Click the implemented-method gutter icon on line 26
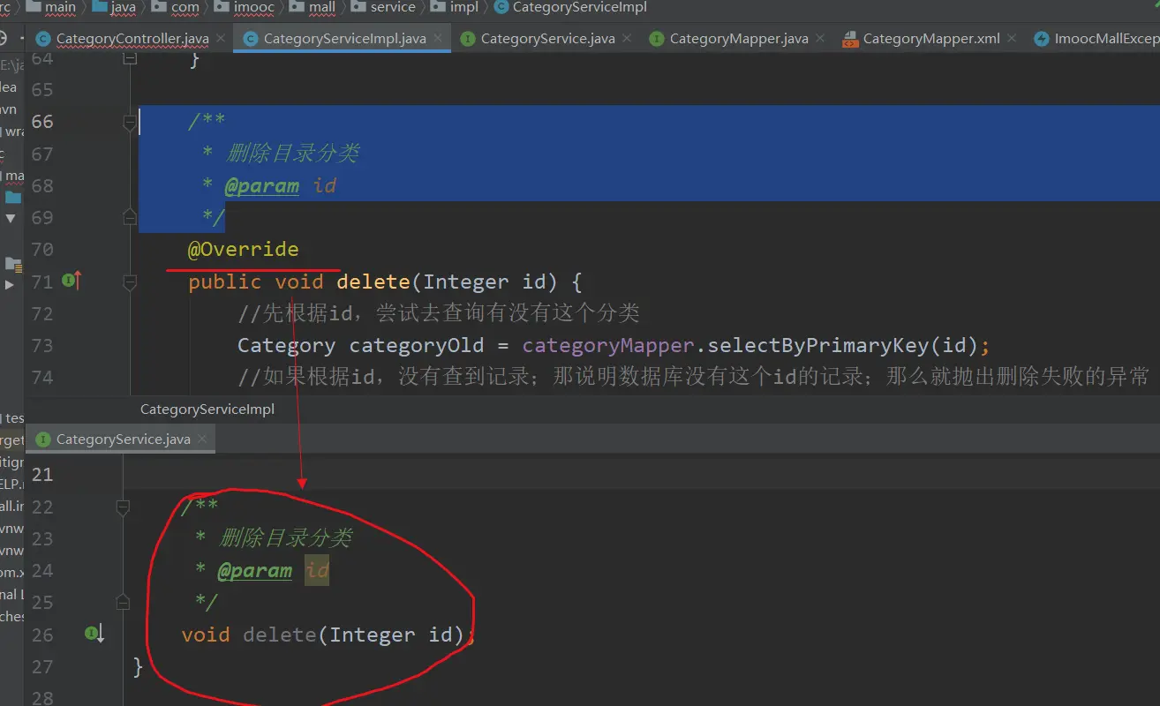 93,633
